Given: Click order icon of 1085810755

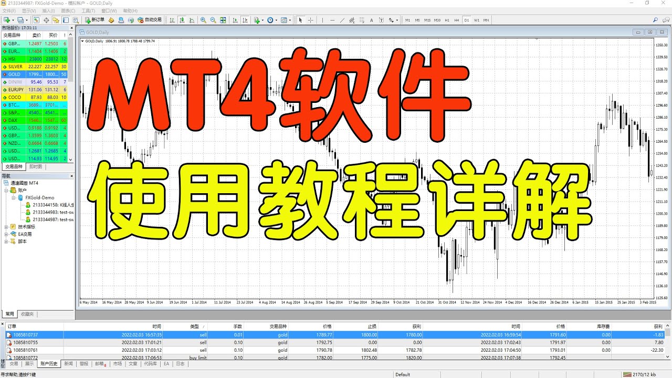Looking at the screenshot, I should tap(8, 342).
